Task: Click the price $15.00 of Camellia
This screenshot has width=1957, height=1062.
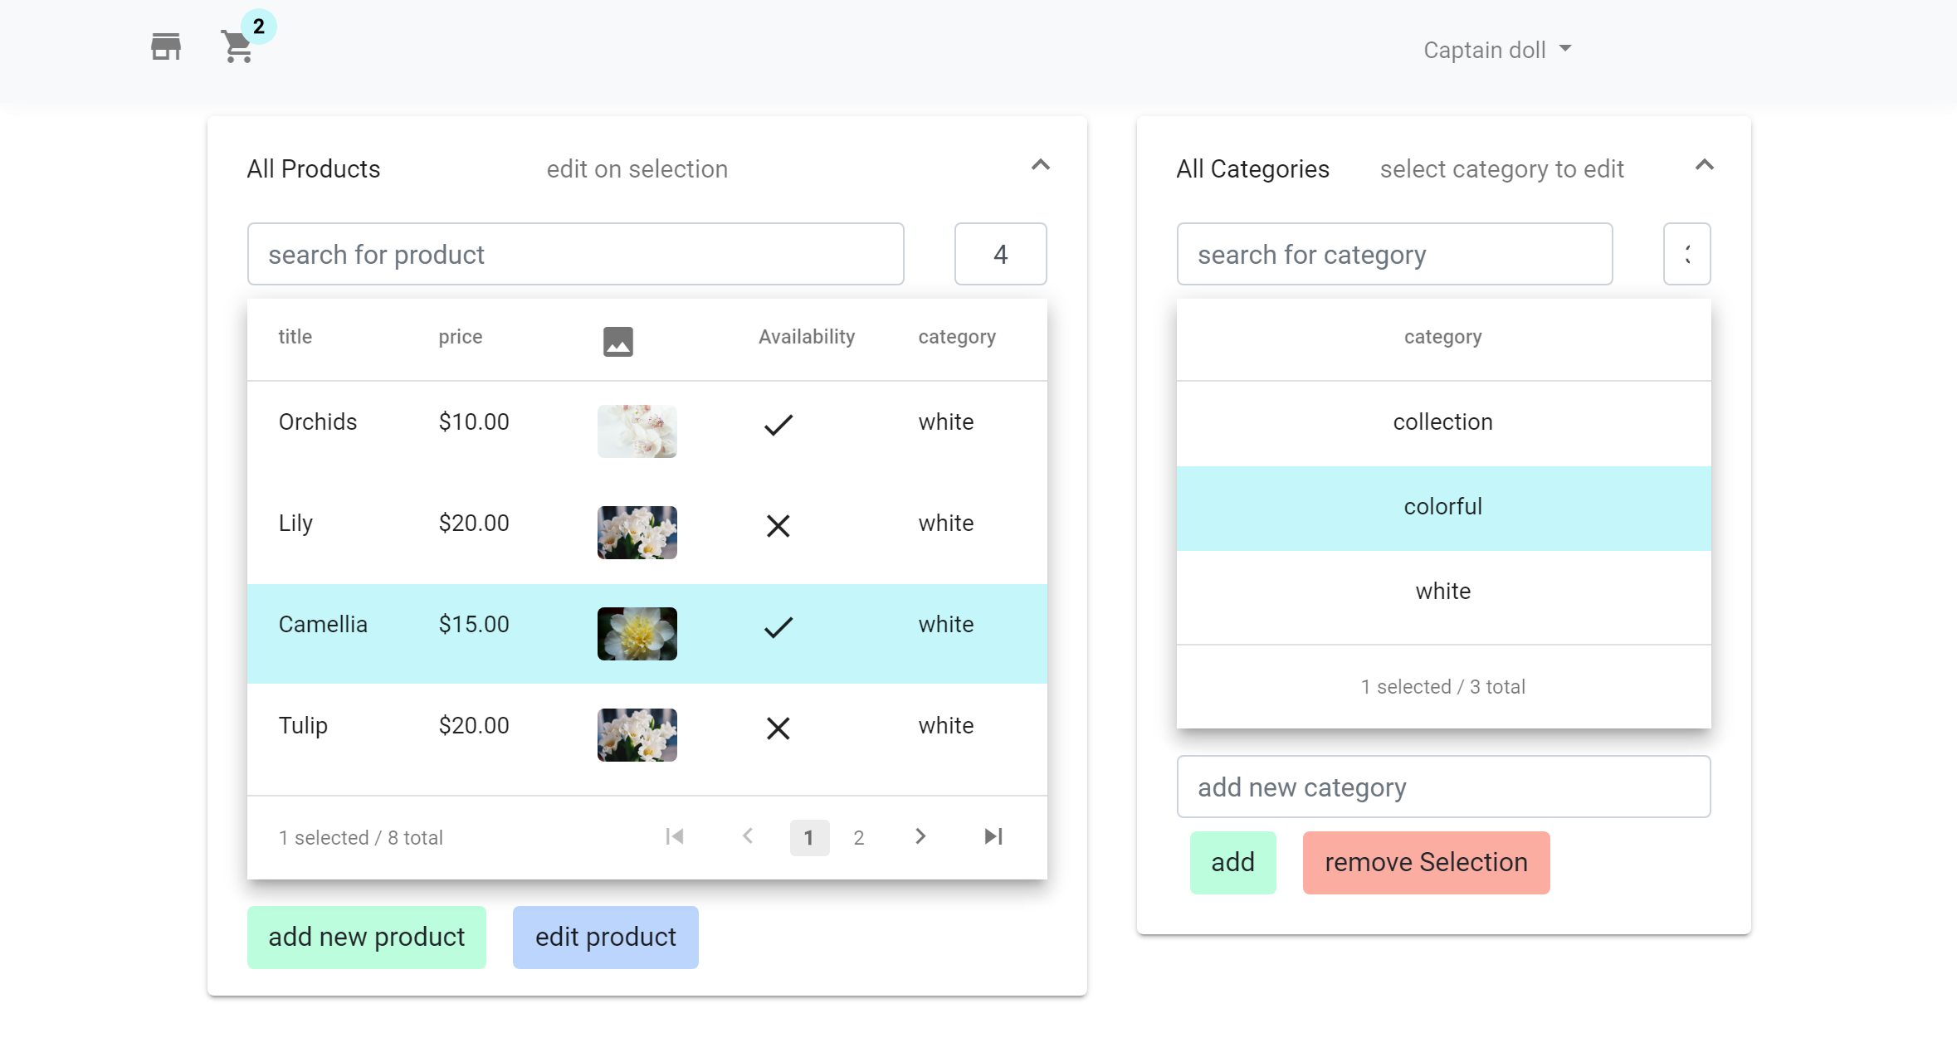Action: point(474,624)
